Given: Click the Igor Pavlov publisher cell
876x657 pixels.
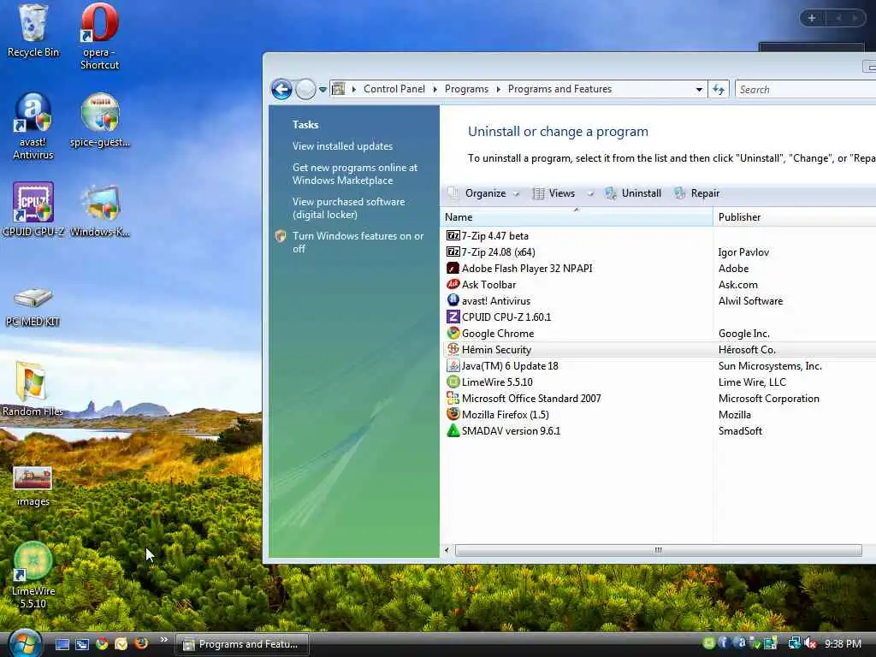Looking at the screenshot, I should (743, 252).
